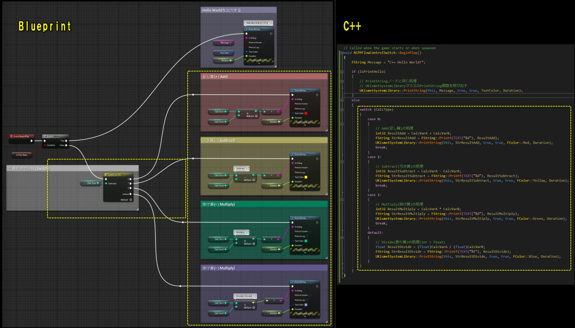Viewport: 575px width, 328px height.
Task: Collapse Development Only section on Hello World node
Action: [259, 63]
